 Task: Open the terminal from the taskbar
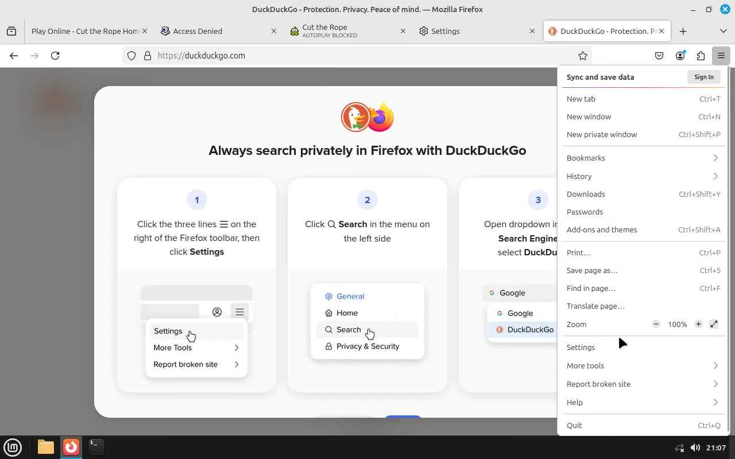[96, 447]
